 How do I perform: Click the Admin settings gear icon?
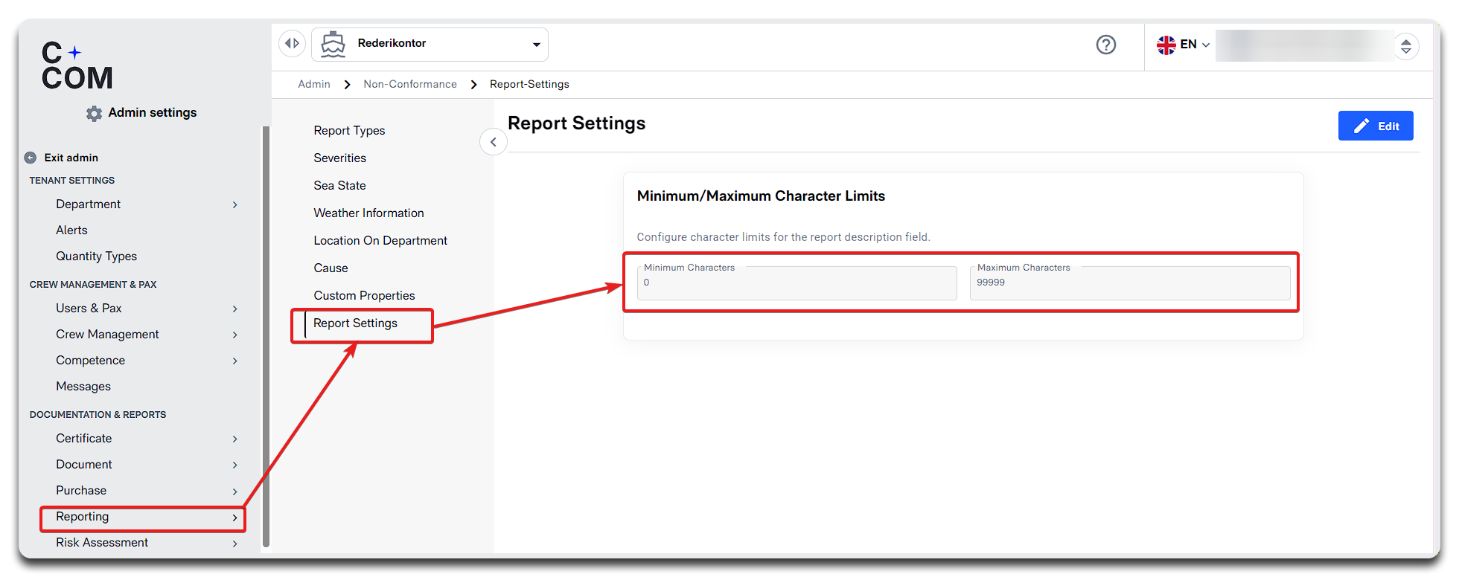(94, 113)
